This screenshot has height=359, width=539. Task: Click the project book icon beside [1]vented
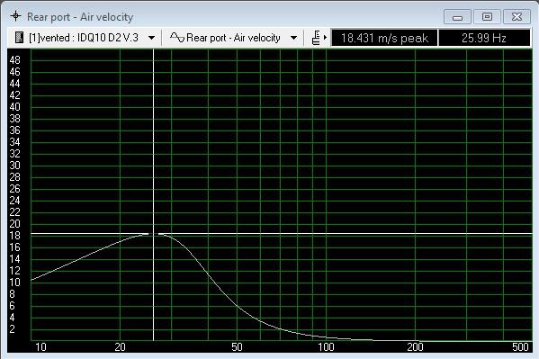[20, 38]
